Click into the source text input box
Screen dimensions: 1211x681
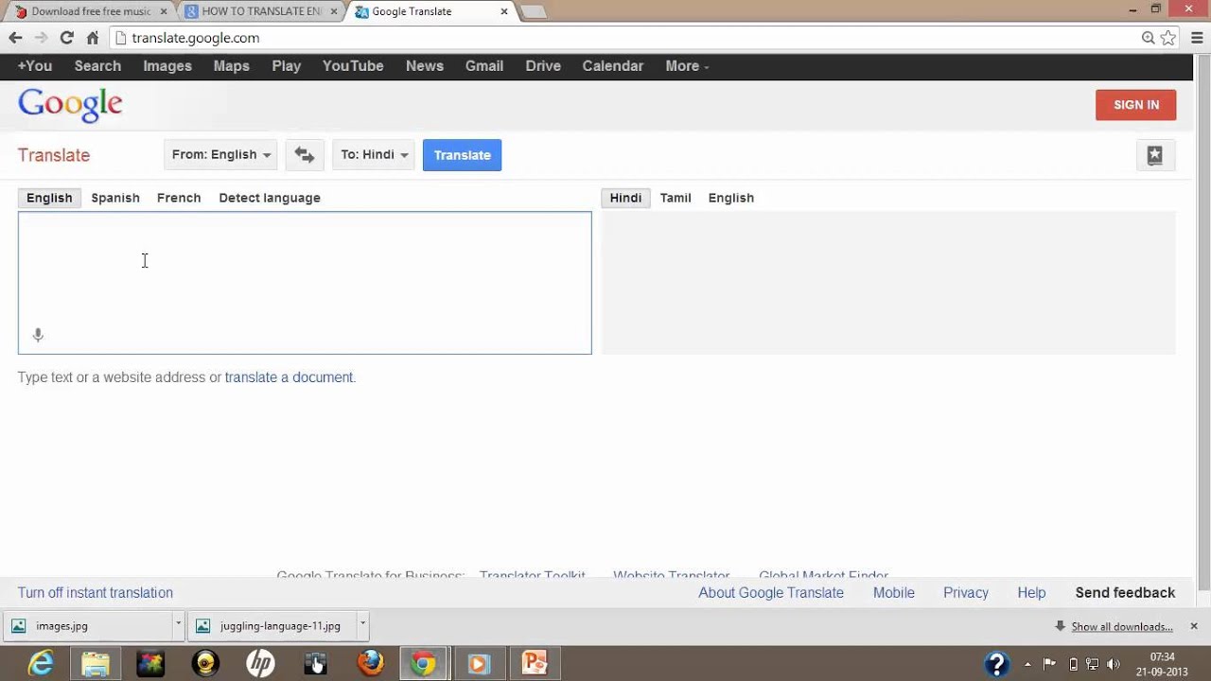[x=305, y=283]
